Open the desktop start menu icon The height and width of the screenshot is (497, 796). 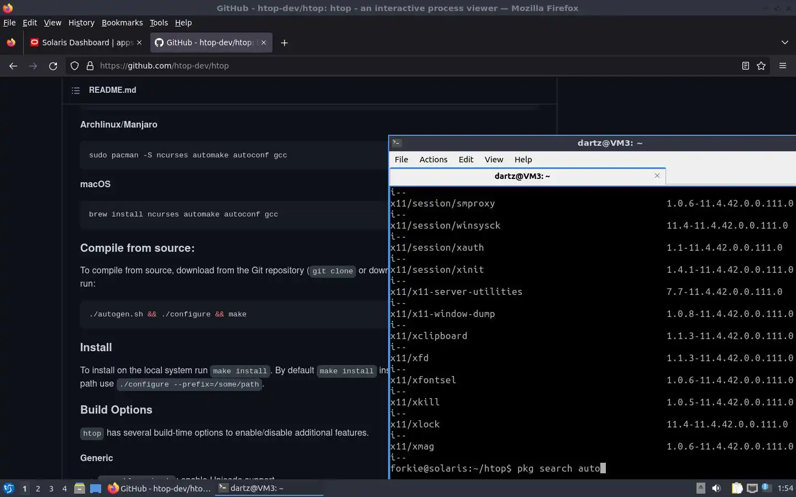point(9,488)
